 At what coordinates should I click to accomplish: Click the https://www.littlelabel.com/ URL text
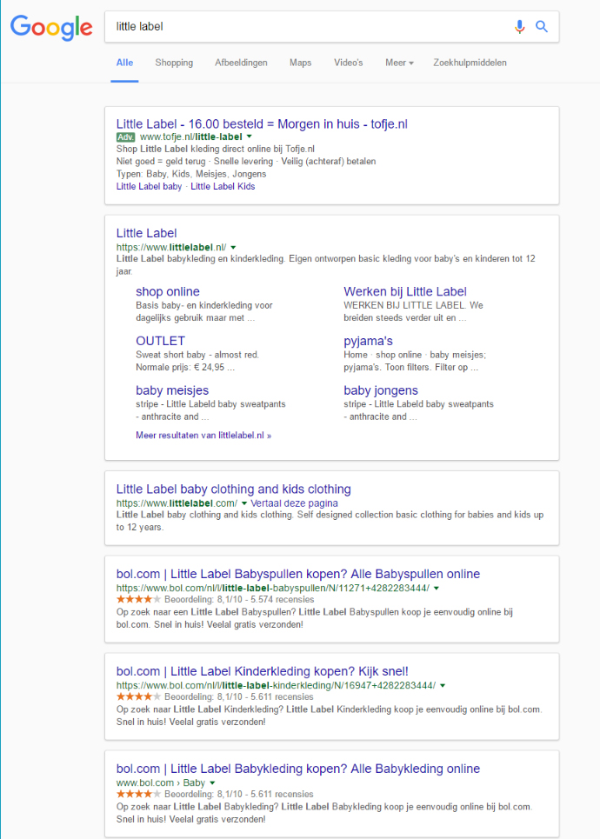click(x=177, y=503)
